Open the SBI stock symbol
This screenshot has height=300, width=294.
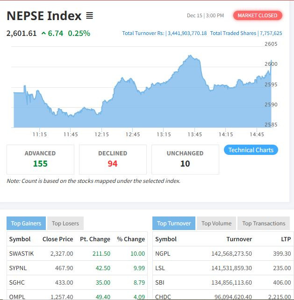pos(160,282)
